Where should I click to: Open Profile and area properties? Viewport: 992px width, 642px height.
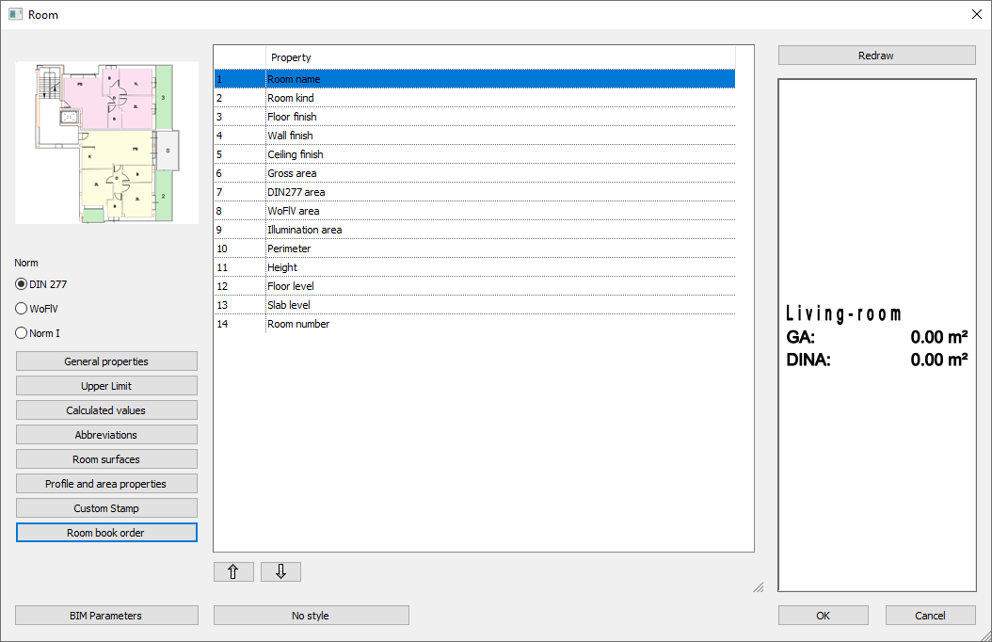[x=106, y=484]
